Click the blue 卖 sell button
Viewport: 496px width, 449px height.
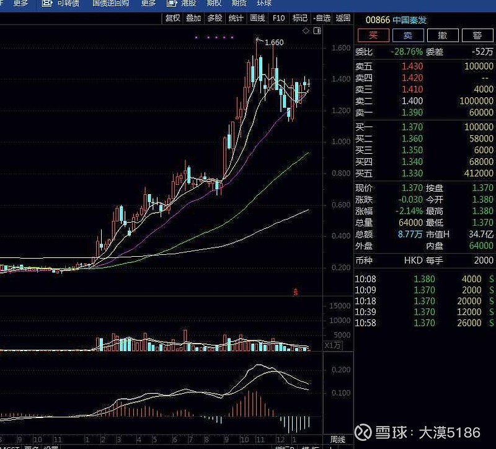(408, 35)
